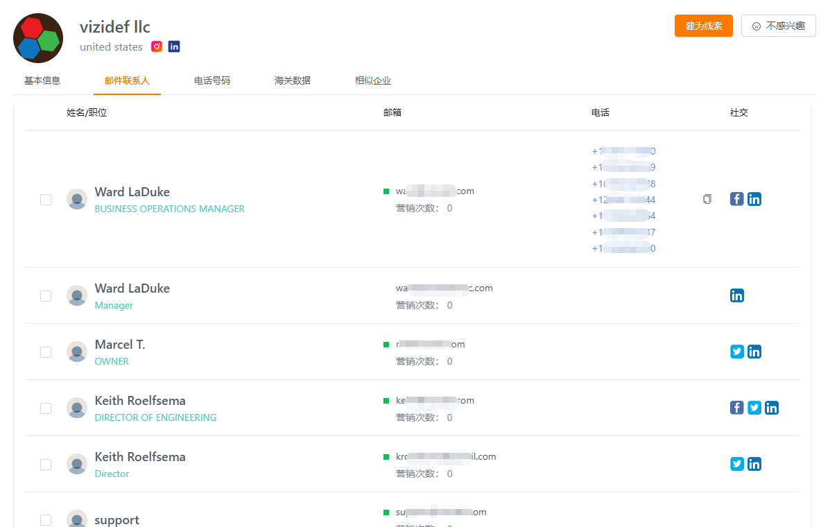The height and width of the screenshot is (527, 821).
Task: Open LinkedIn for Keith Roelfsema Director of Engineering
Action: click(771, 408)
